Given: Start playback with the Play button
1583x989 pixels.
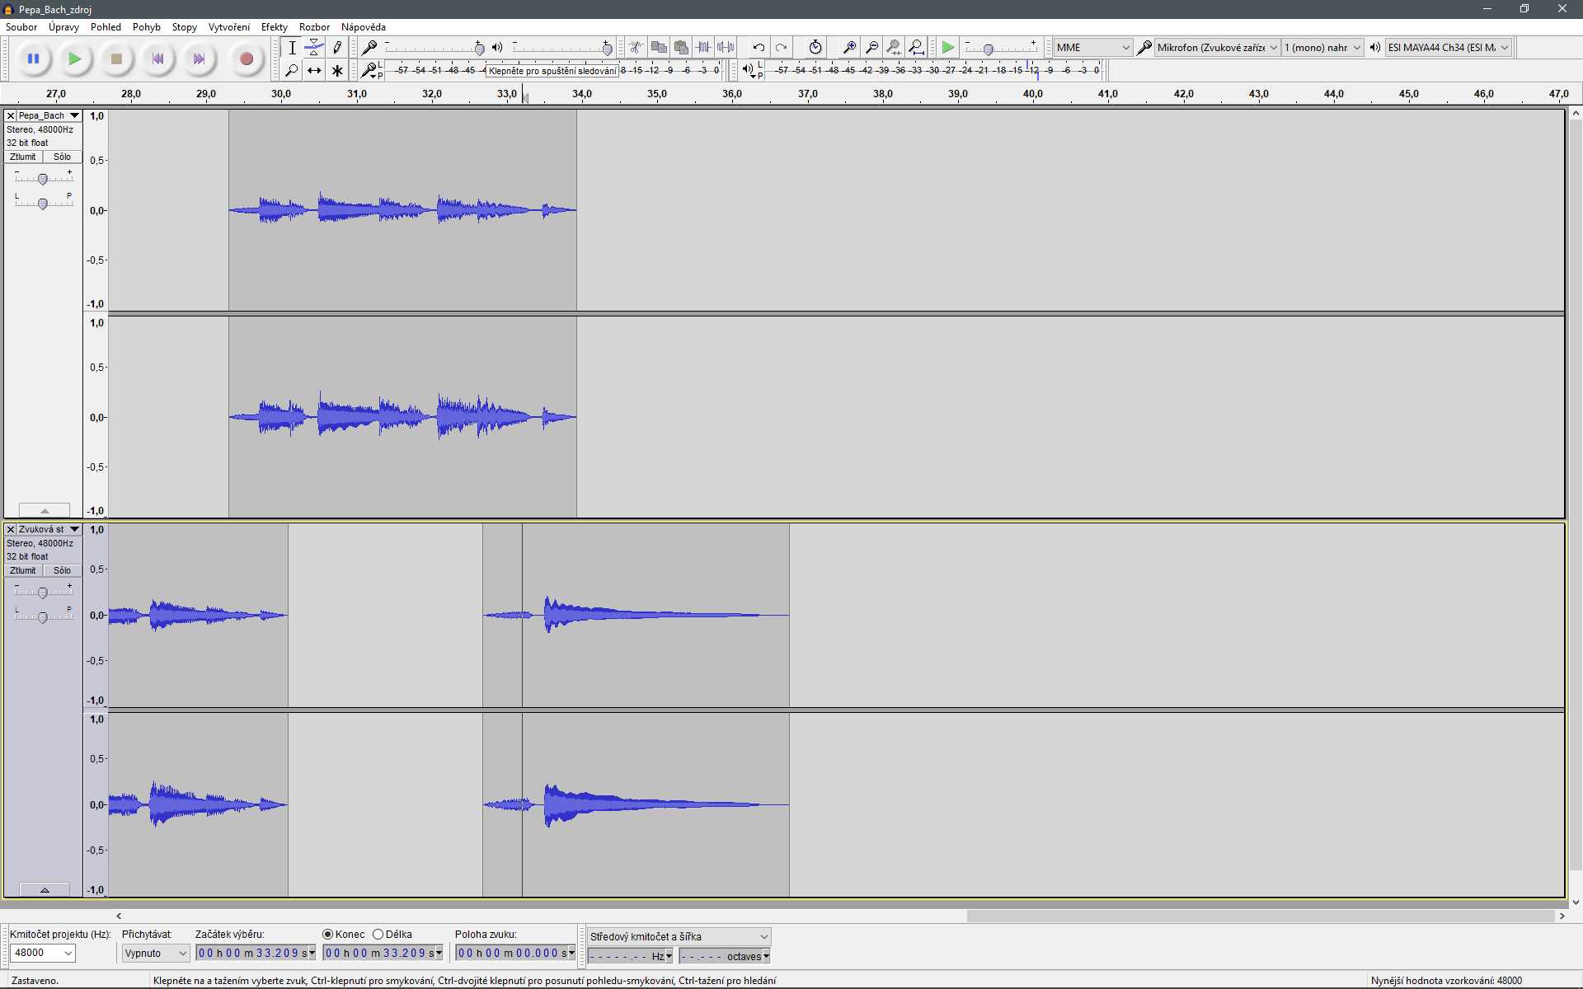Looking at the screenshot, I should (x=75, y=59).
